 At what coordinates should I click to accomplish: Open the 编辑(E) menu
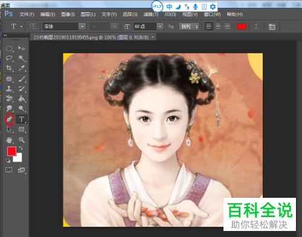[48, 14]
